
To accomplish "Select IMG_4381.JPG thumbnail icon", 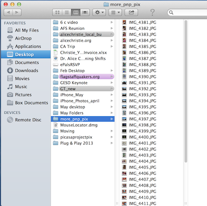I will (124, 22).
